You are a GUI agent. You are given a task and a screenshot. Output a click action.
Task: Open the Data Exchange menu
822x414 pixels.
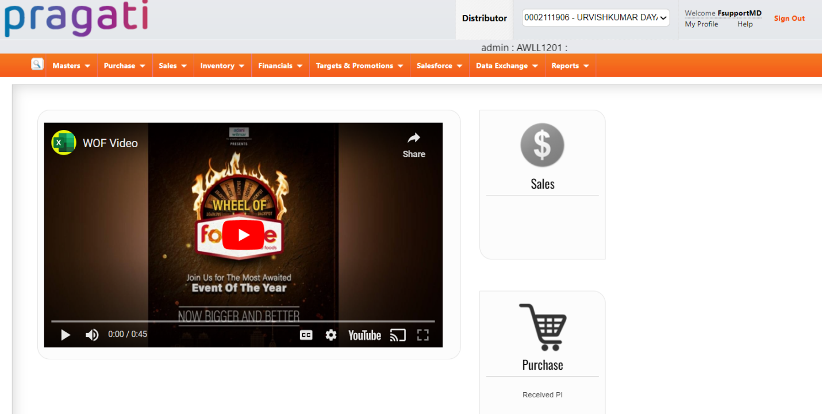(x=507, y=66)
